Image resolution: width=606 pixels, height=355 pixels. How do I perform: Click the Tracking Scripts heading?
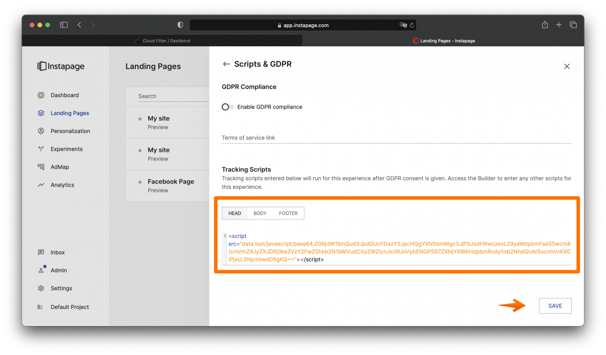246,170
